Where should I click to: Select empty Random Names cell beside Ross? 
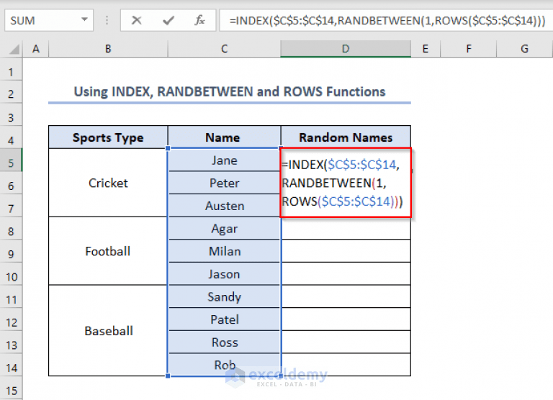click(346, 342)
